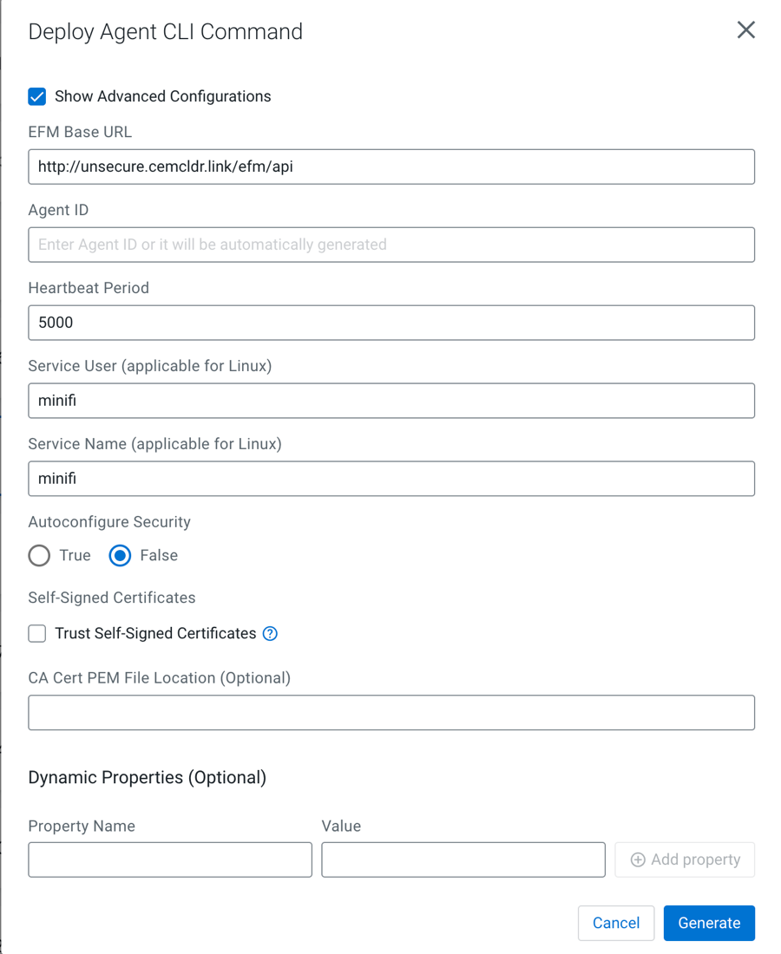Uncheck the Show Advanced Configurations checkbox

[37, 96]
